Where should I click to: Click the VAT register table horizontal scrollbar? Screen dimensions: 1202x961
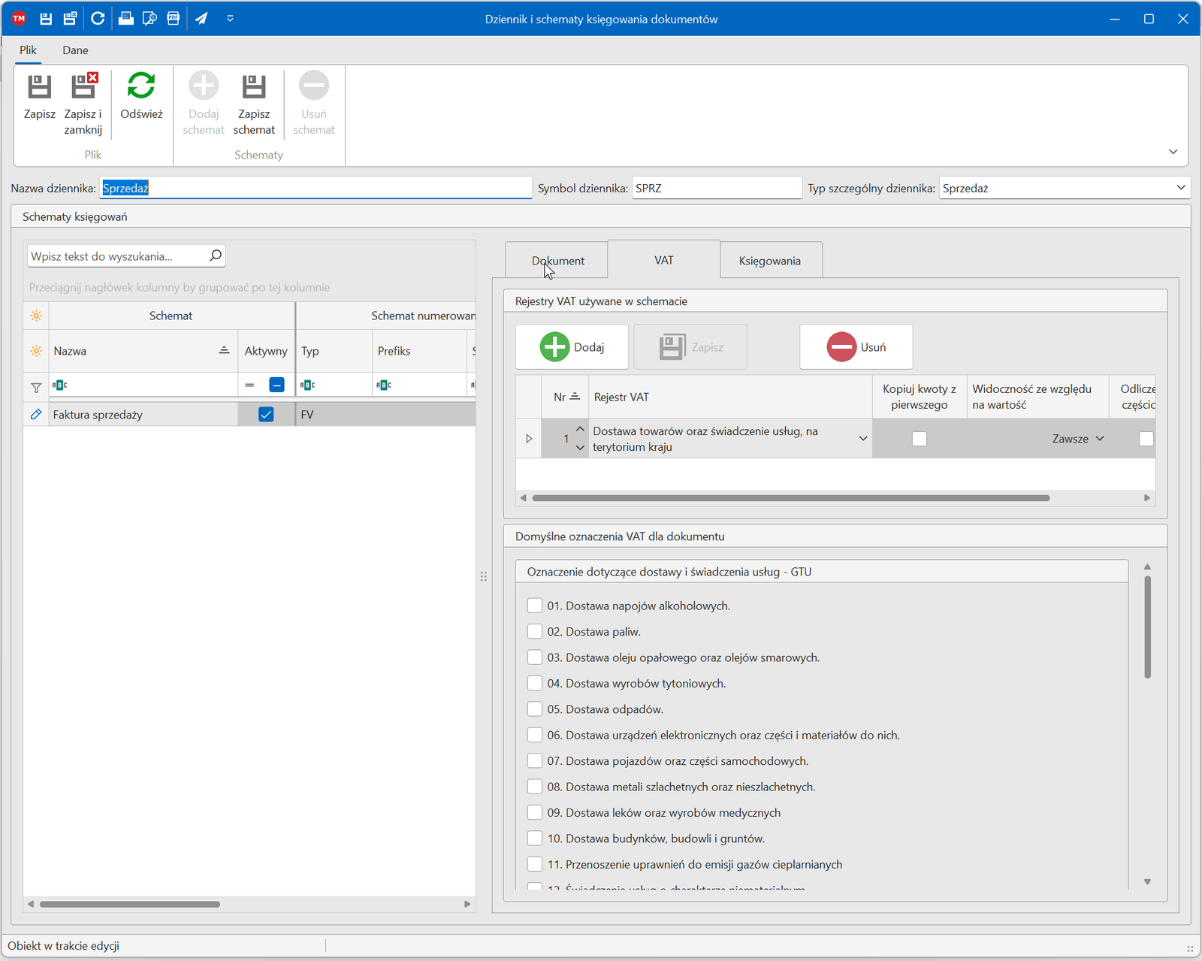point(790,498)
